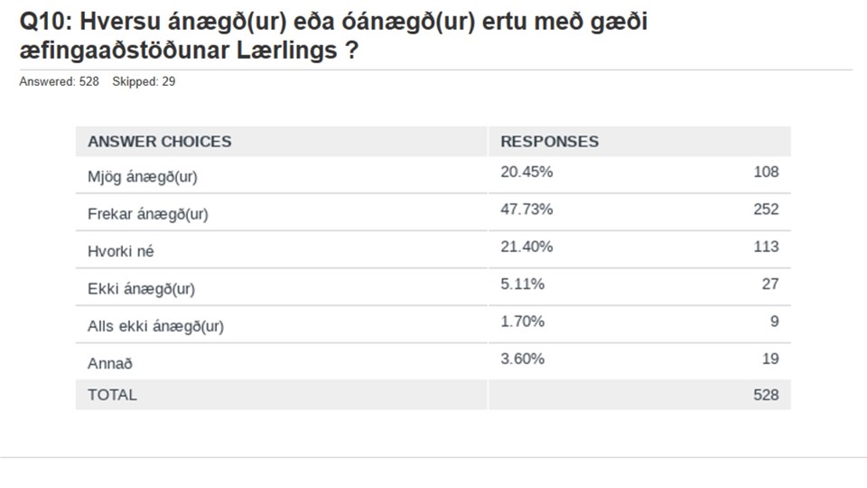This screenshot has height=488, width=867.
Task: Select the Mjög ánægð(ur) row label
Action: point(142,176)
